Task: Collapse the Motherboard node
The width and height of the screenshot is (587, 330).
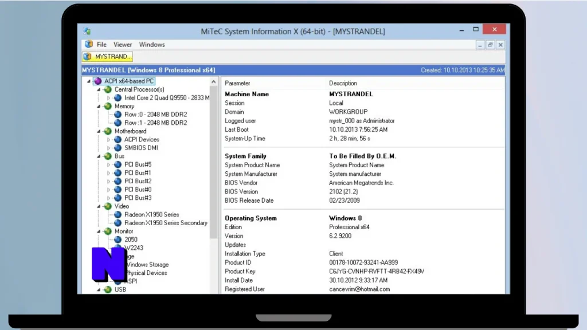Action: (x=99, y=131)
